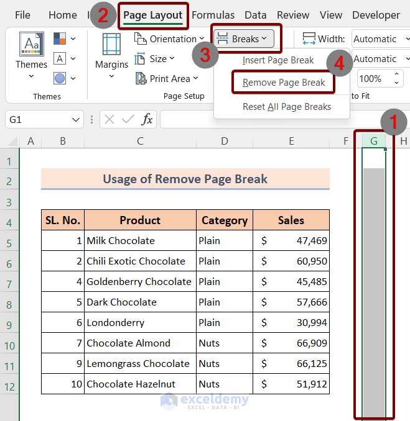Image resolution: width=410 pixels, height=421 pixels.
Task: Select the Londonderry cell
Action: 140,322
